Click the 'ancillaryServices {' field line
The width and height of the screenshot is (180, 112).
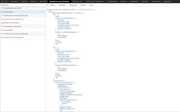coord(66,83)
